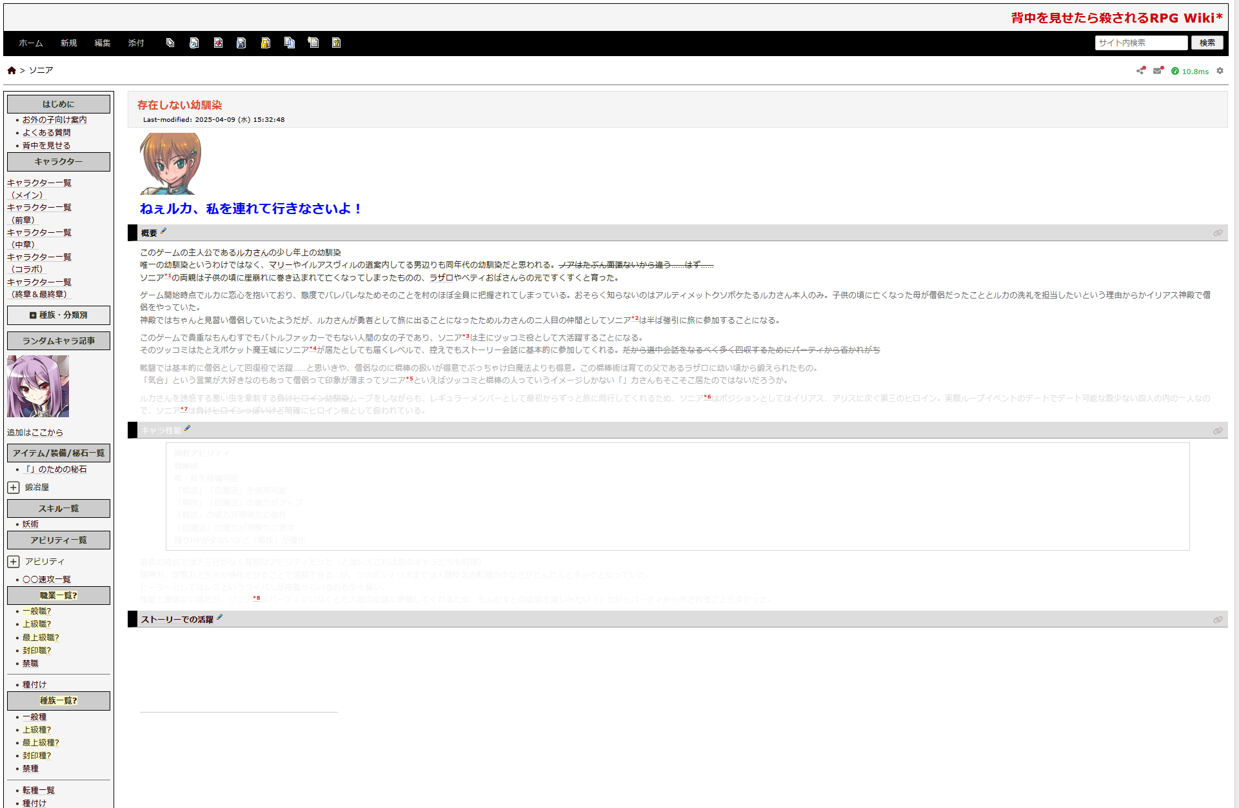Click the share icon near settings gear

point(1140,70)
